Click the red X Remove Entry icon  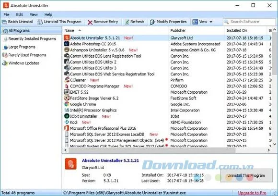click(x=90, y=22)
